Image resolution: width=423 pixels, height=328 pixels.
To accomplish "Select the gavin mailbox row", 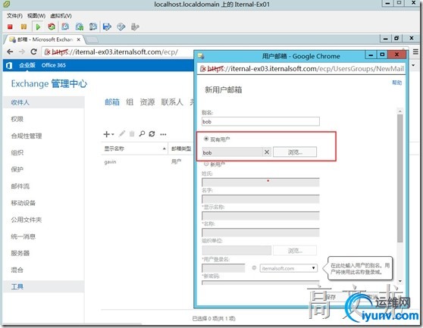I will click(148, 161).
